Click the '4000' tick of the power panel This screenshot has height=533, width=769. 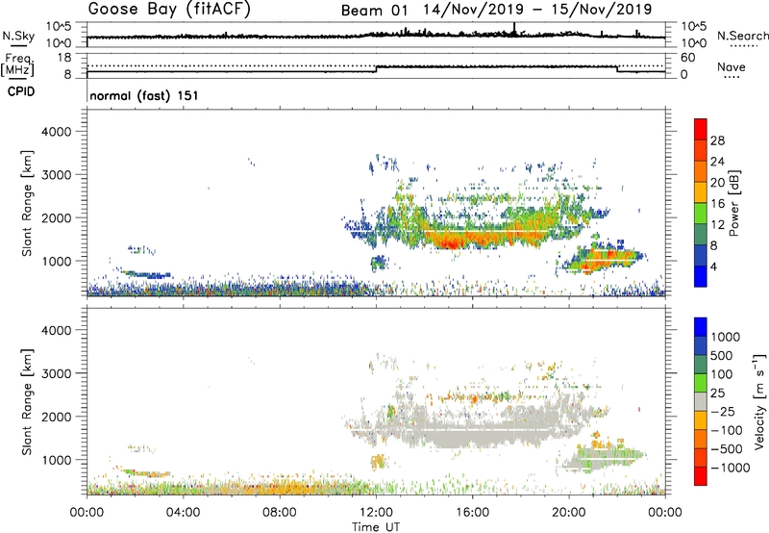pyautogui.click(x=56, y=132)
